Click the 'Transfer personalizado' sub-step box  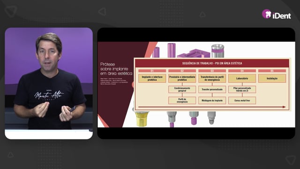coord(212,89)
